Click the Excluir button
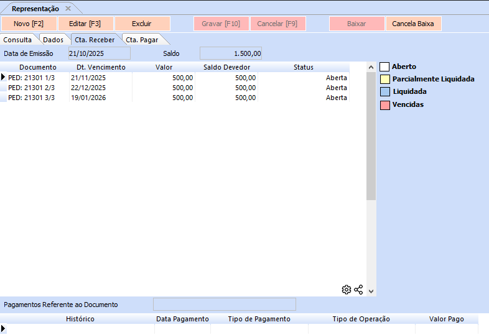This screenshot has height=335, width=489. pyautogui.click(x=142, y=24)
